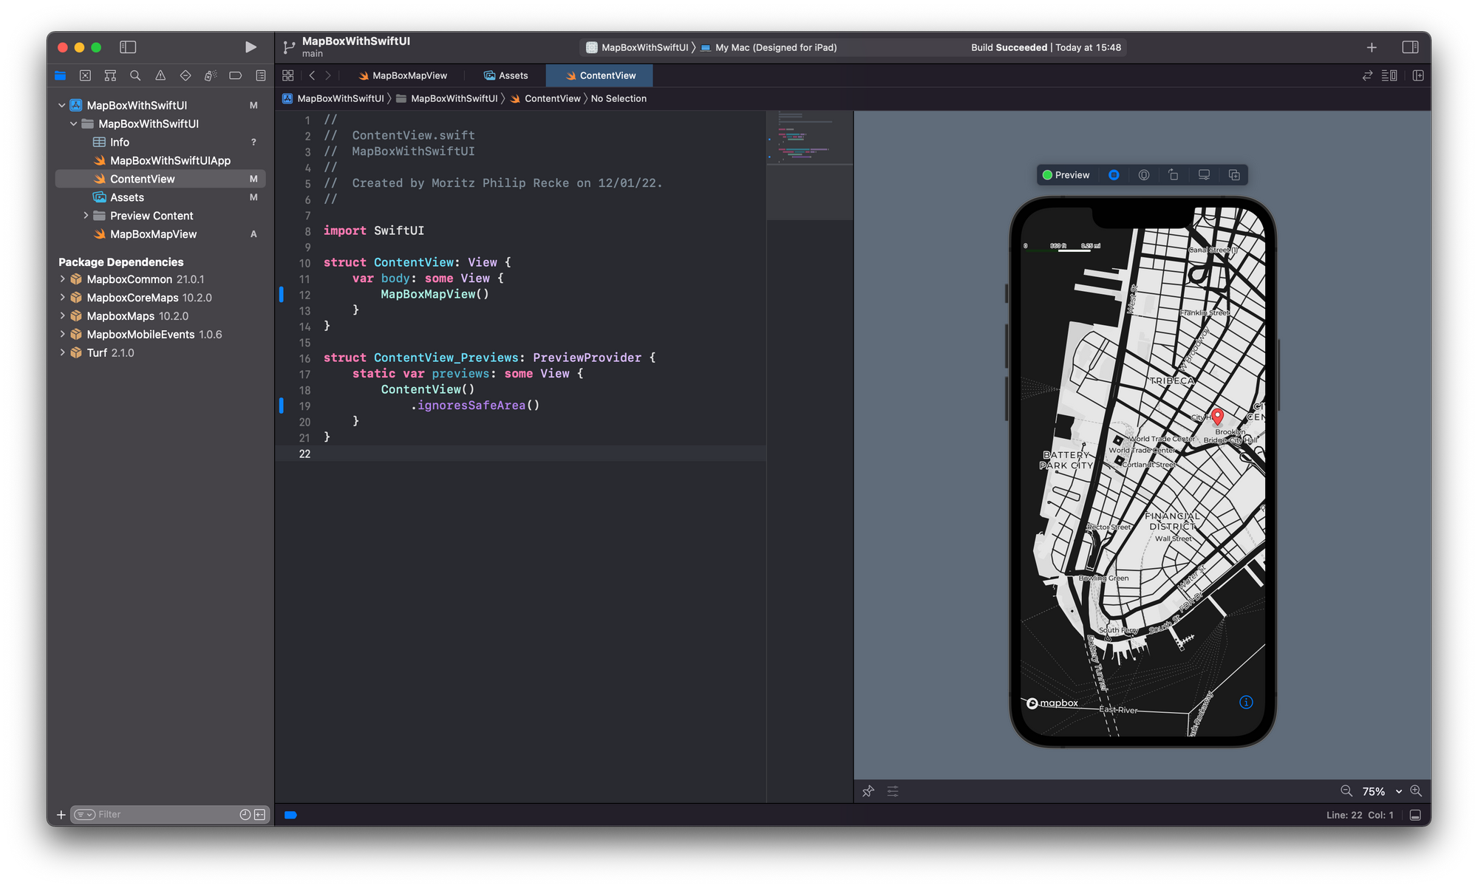Click the map info button in preview

coord(1246,703)
